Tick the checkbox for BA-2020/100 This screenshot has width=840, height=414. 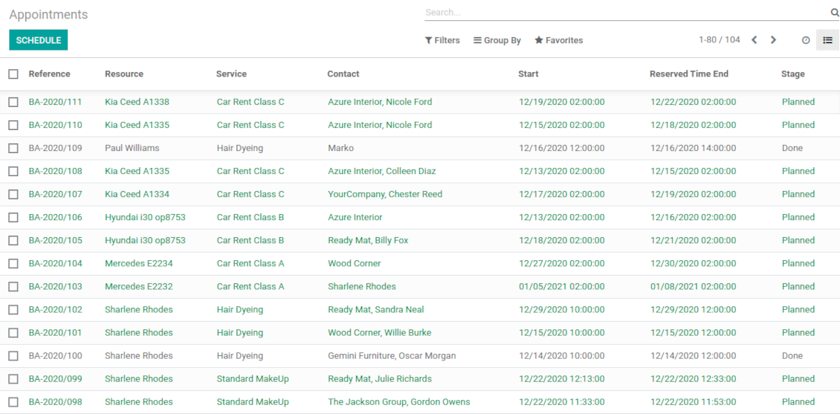(13, 356)
